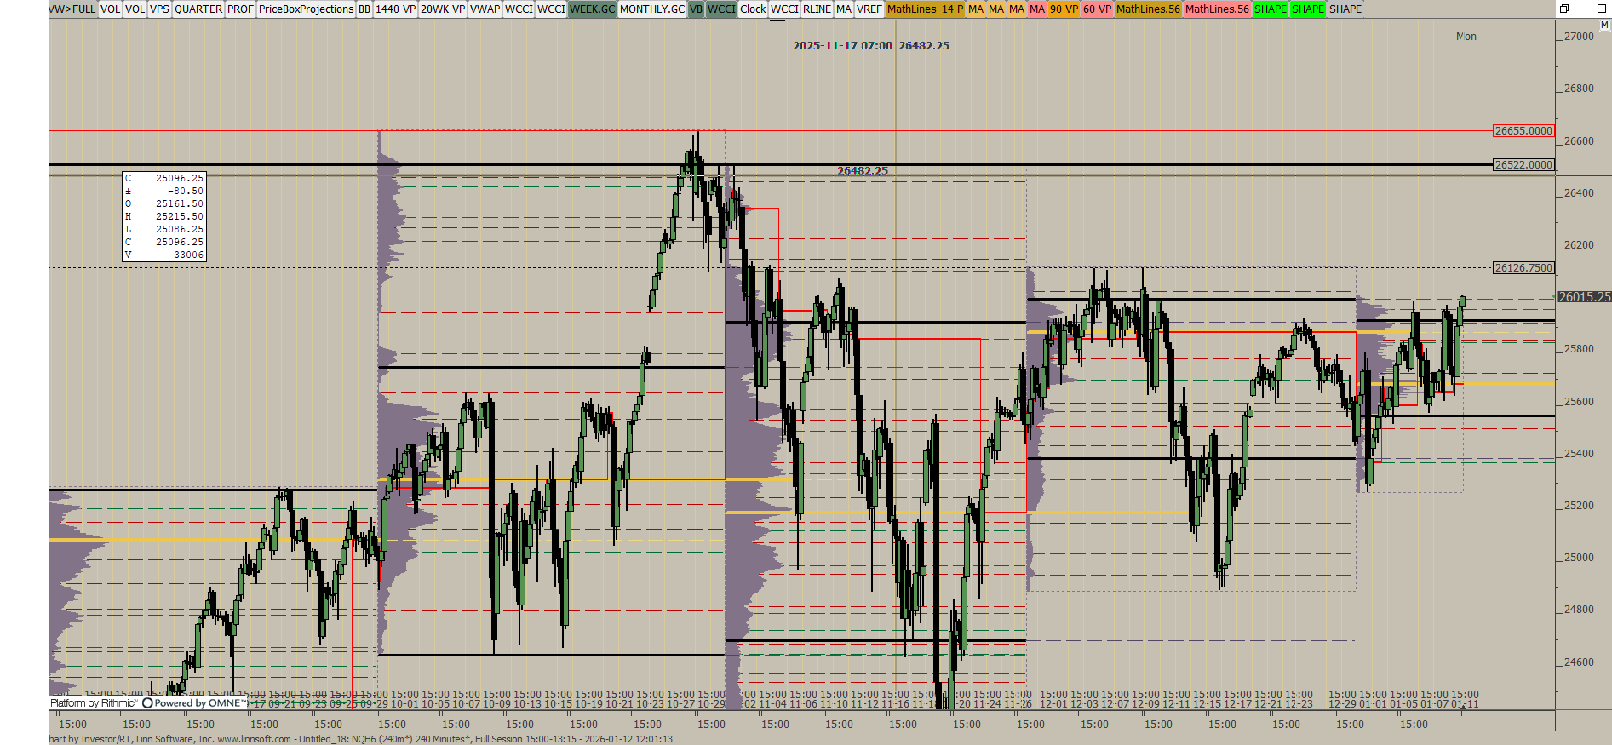
Task: Click the 26015.25 current price marker
Action: click(x=1584, y=296)
